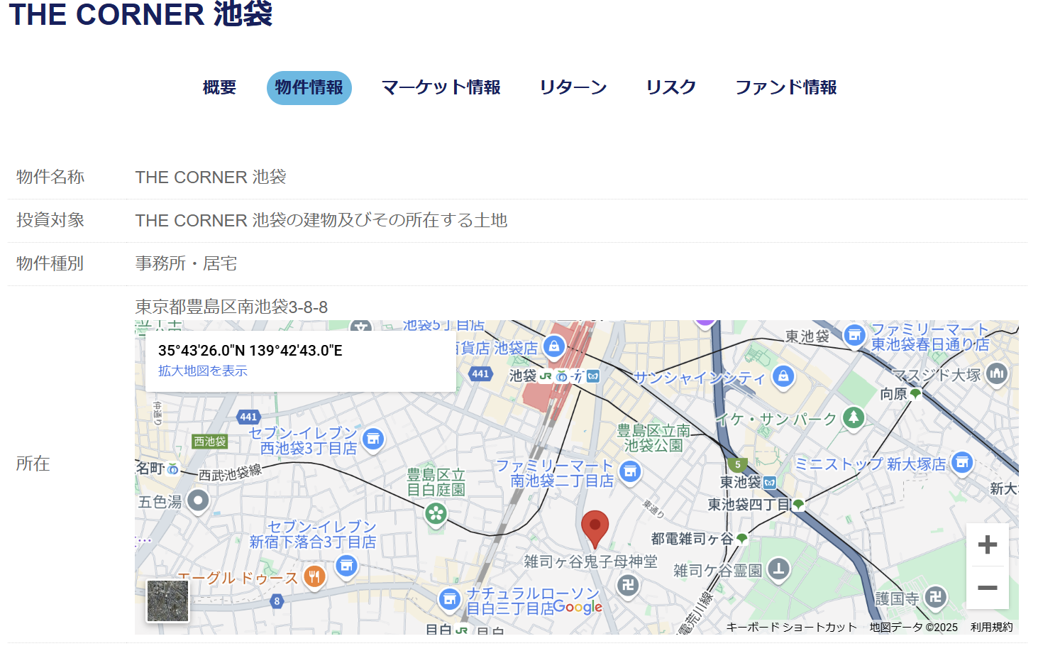Screen dimensions: 1060x646
Task: Click the 事務所・居宅 property type value
Action: (186, 264)
